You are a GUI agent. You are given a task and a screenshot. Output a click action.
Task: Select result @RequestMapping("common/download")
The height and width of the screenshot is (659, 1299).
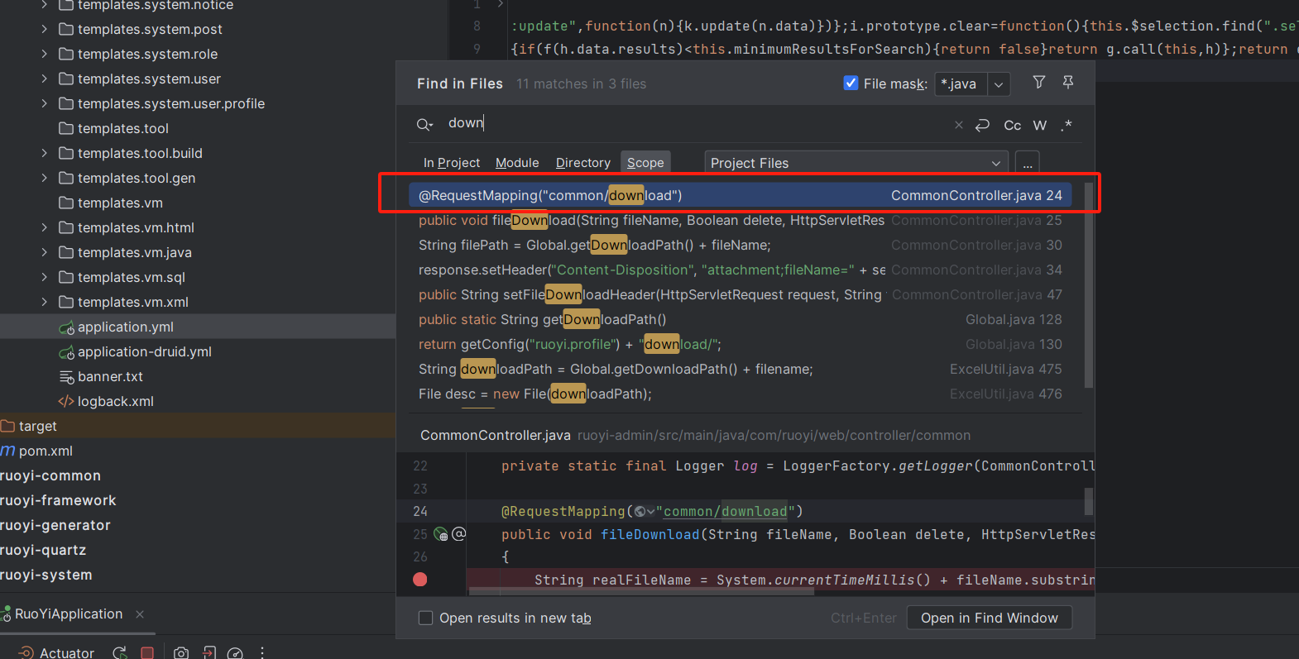click(741, 195)
